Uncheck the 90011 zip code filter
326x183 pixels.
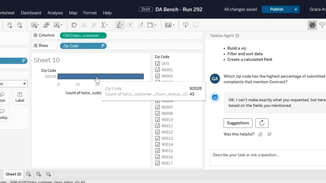[x=157, y=126]
